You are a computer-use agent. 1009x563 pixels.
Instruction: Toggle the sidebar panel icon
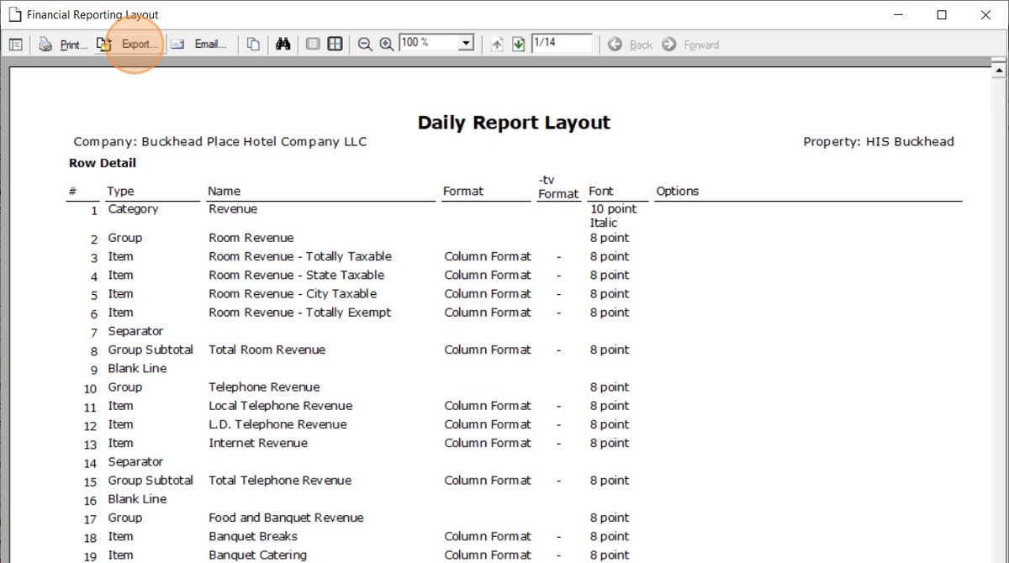tap(16, 45)
